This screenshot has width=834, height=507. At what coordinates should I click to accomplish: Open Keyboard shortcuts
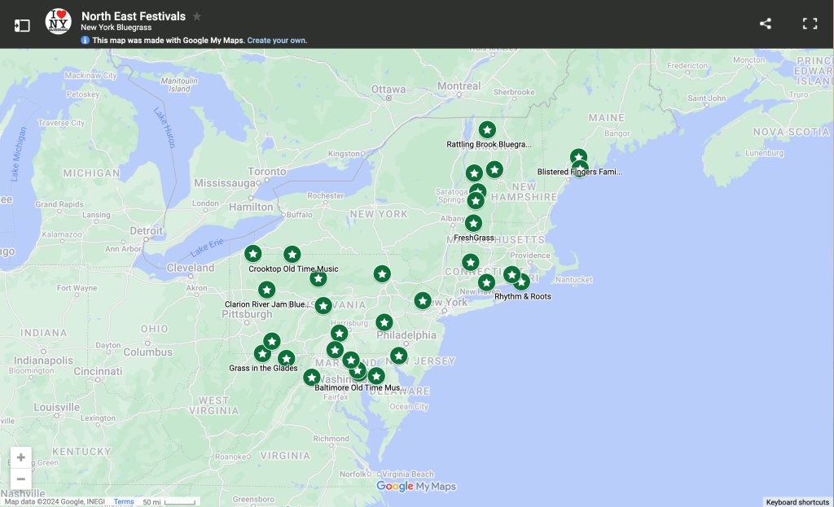tap(797, 502)
